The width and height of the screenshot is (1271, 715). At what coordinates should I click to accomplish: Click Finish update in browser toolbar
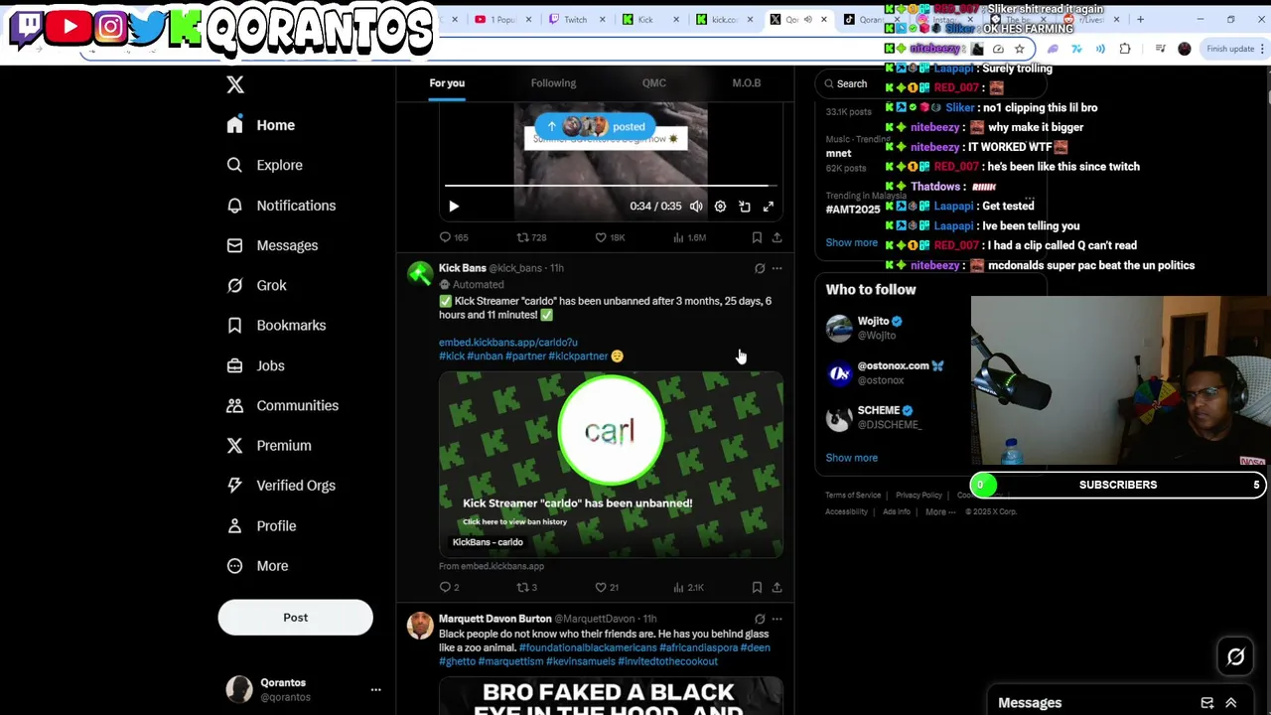pyautogui.click(x=1230, y=49)
